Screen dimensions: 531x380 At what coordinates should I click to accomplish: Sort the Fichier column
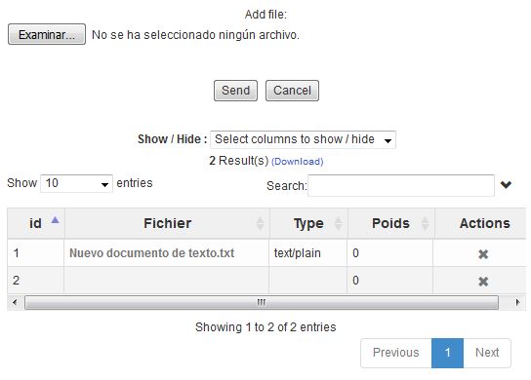pos(260,223)
